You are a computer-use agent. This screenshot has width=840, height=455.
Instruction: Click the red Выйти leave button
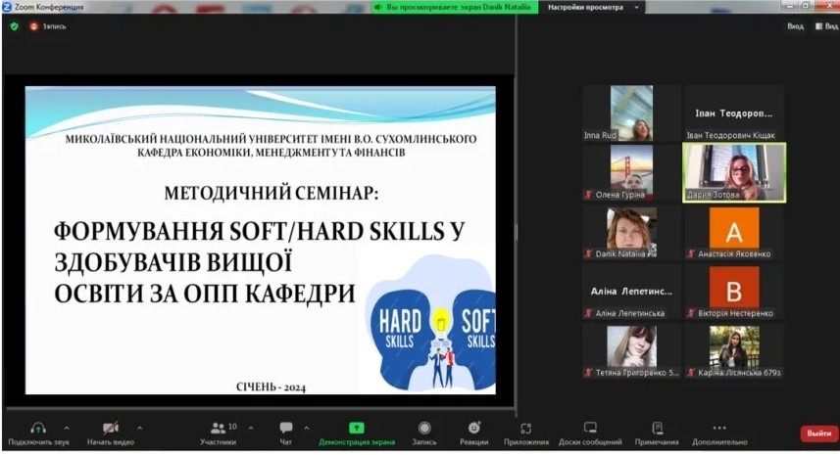pyautogui.click(x=818, y=432)
